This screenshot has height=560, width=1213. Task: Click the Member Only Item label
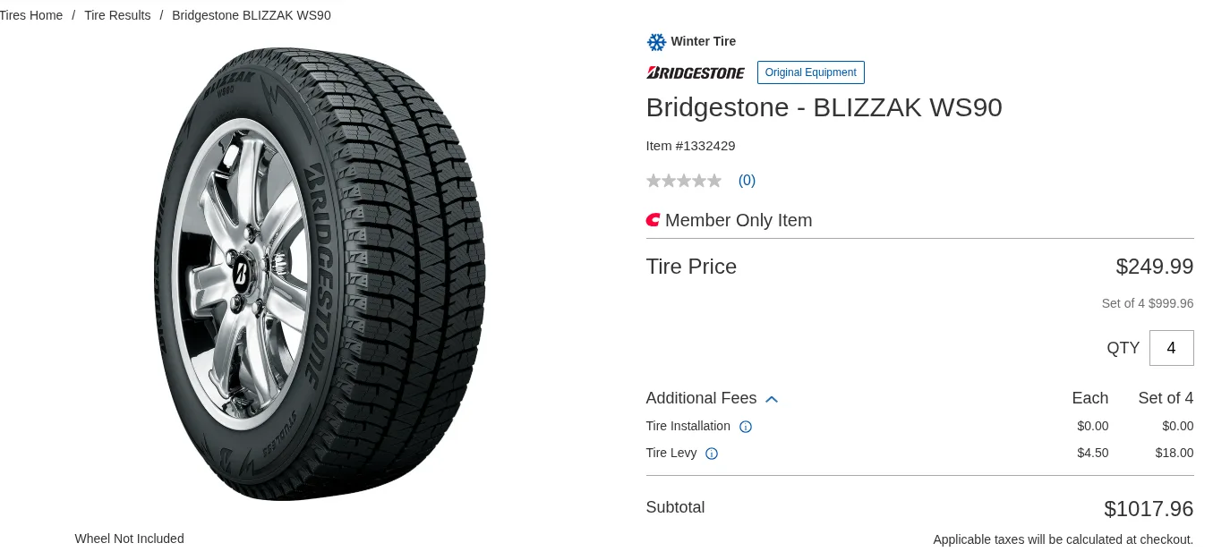pos(739,220)
